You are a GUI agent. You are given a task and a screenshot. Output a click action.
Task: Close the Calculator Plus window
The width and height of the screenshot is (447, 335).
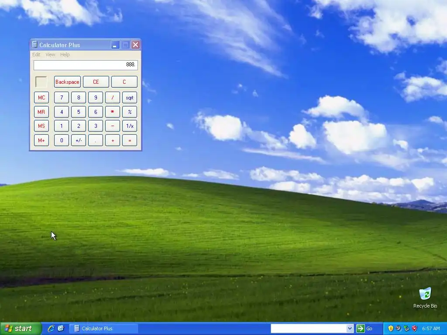(x=136, y=45)
